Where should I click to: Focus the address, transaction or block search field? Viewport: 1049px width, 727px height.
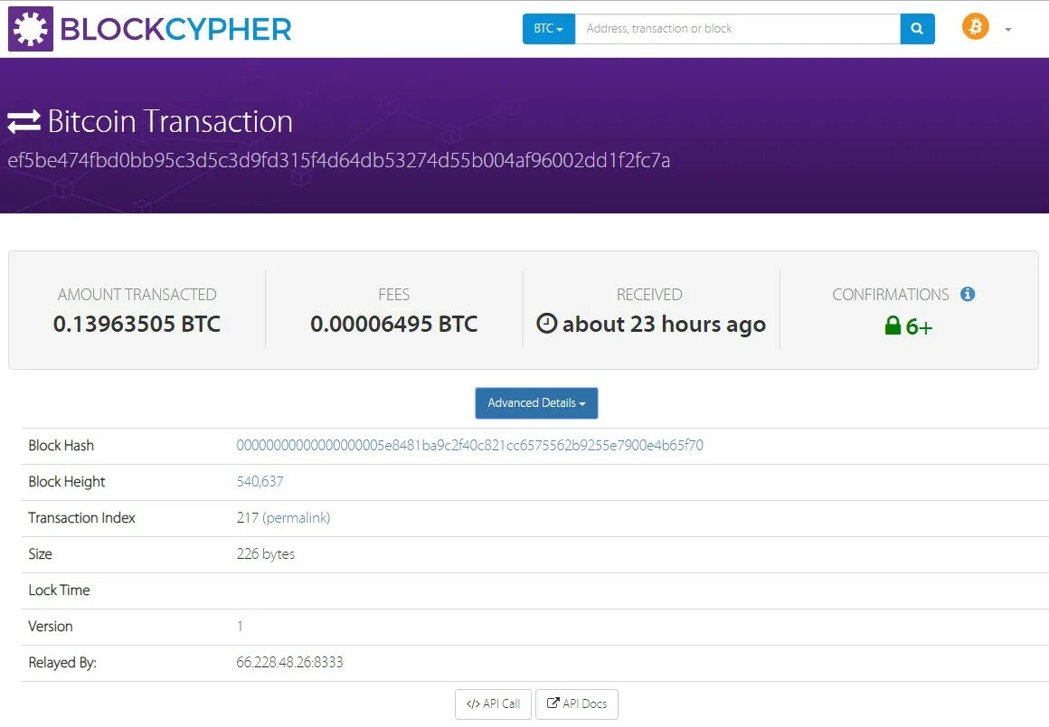tap(737, 29)
